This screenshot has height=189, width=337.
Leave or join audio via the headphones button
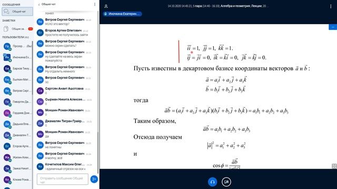coord(213,182)
